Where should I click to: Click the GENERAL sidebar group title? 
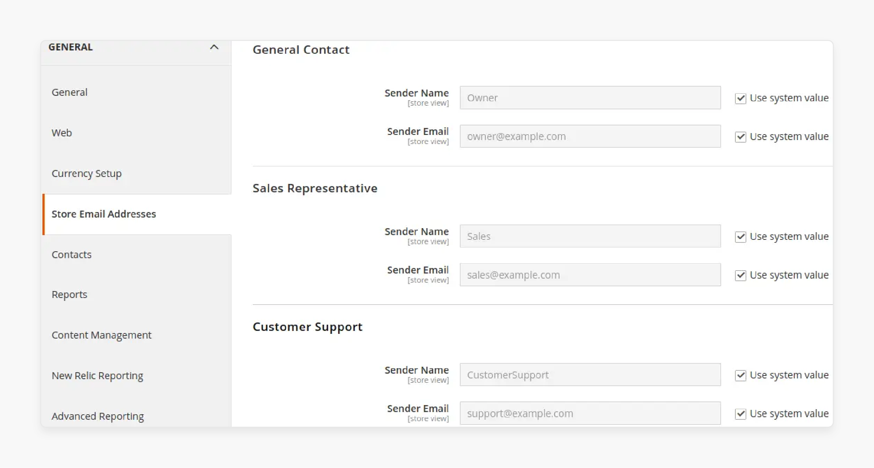tap(71, 47)
